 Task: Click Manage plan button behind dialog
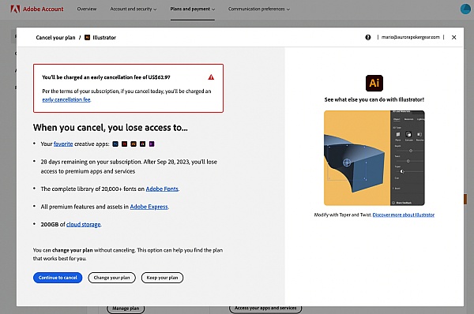[126, 308]
